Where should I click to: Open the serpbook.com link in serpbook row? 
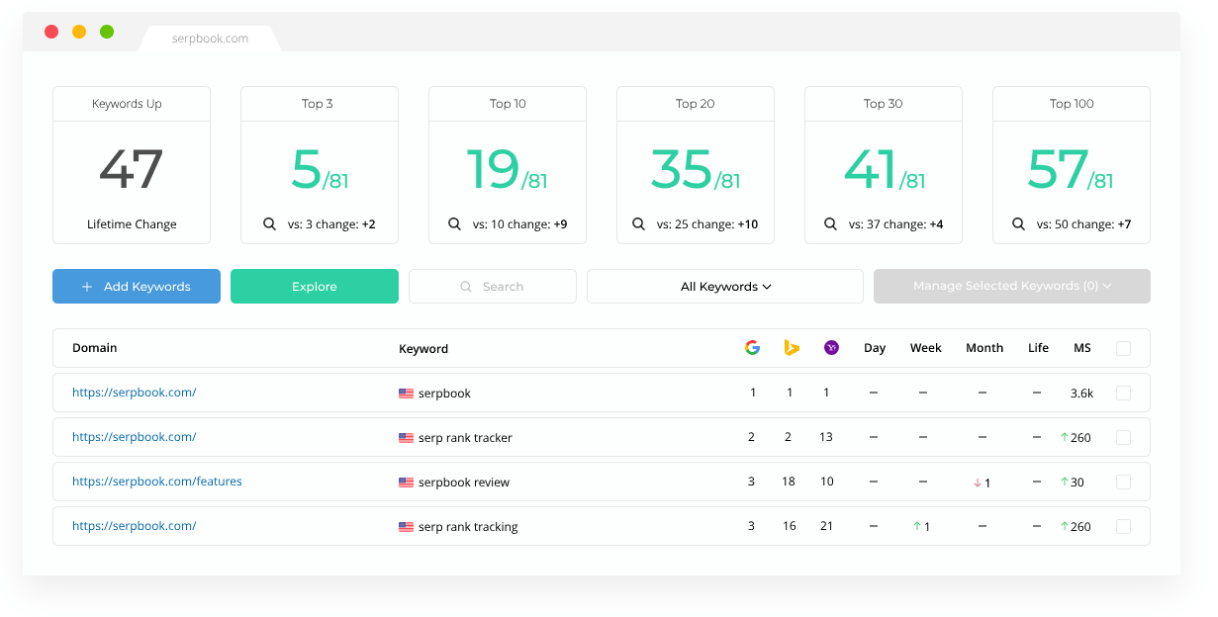click(x=134, y=393)
